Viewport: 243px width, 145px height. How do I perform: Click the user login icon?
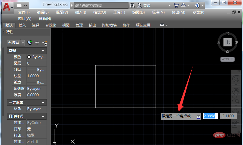[x=139, y=5]
